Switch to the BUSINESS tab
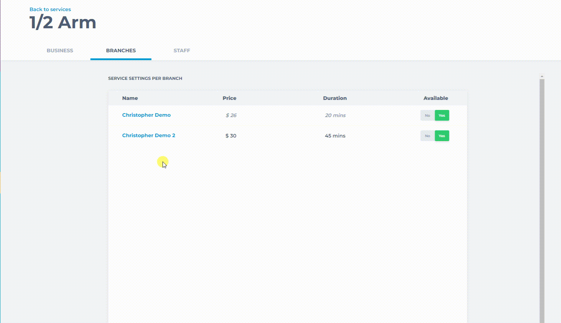561x323 pixels. coord(60,50)
